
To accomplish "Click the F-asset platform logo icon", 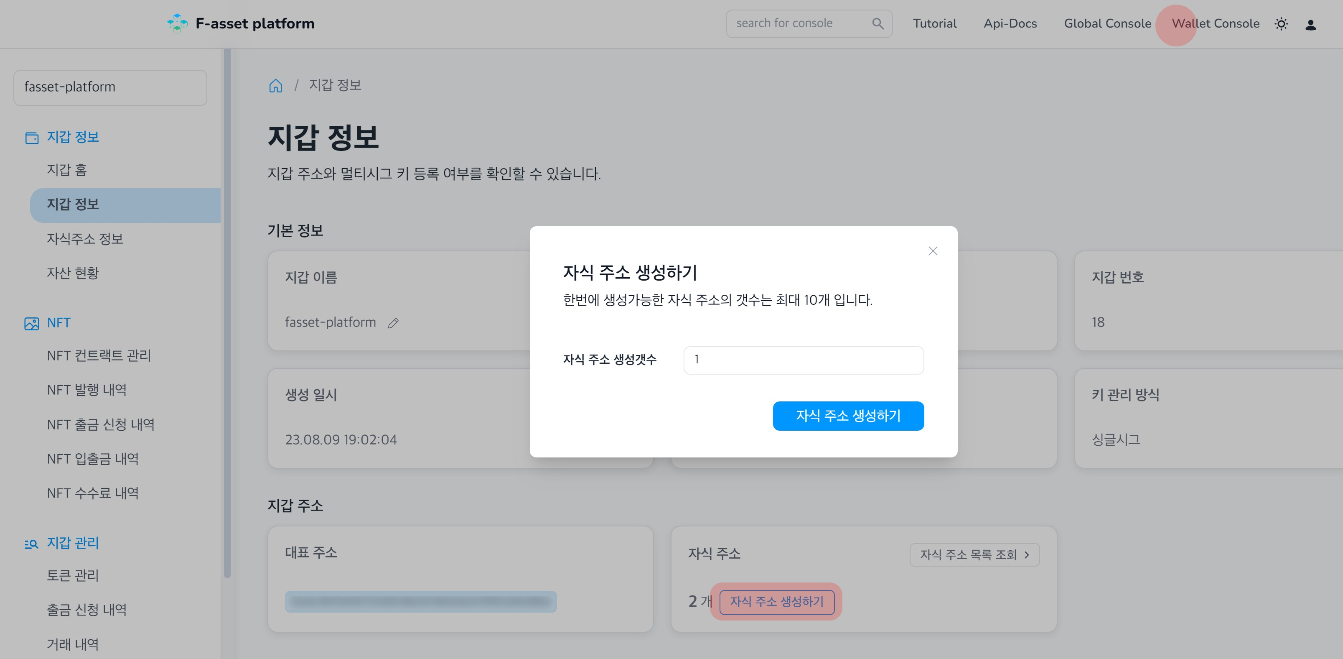I will (x=175, y=23).
